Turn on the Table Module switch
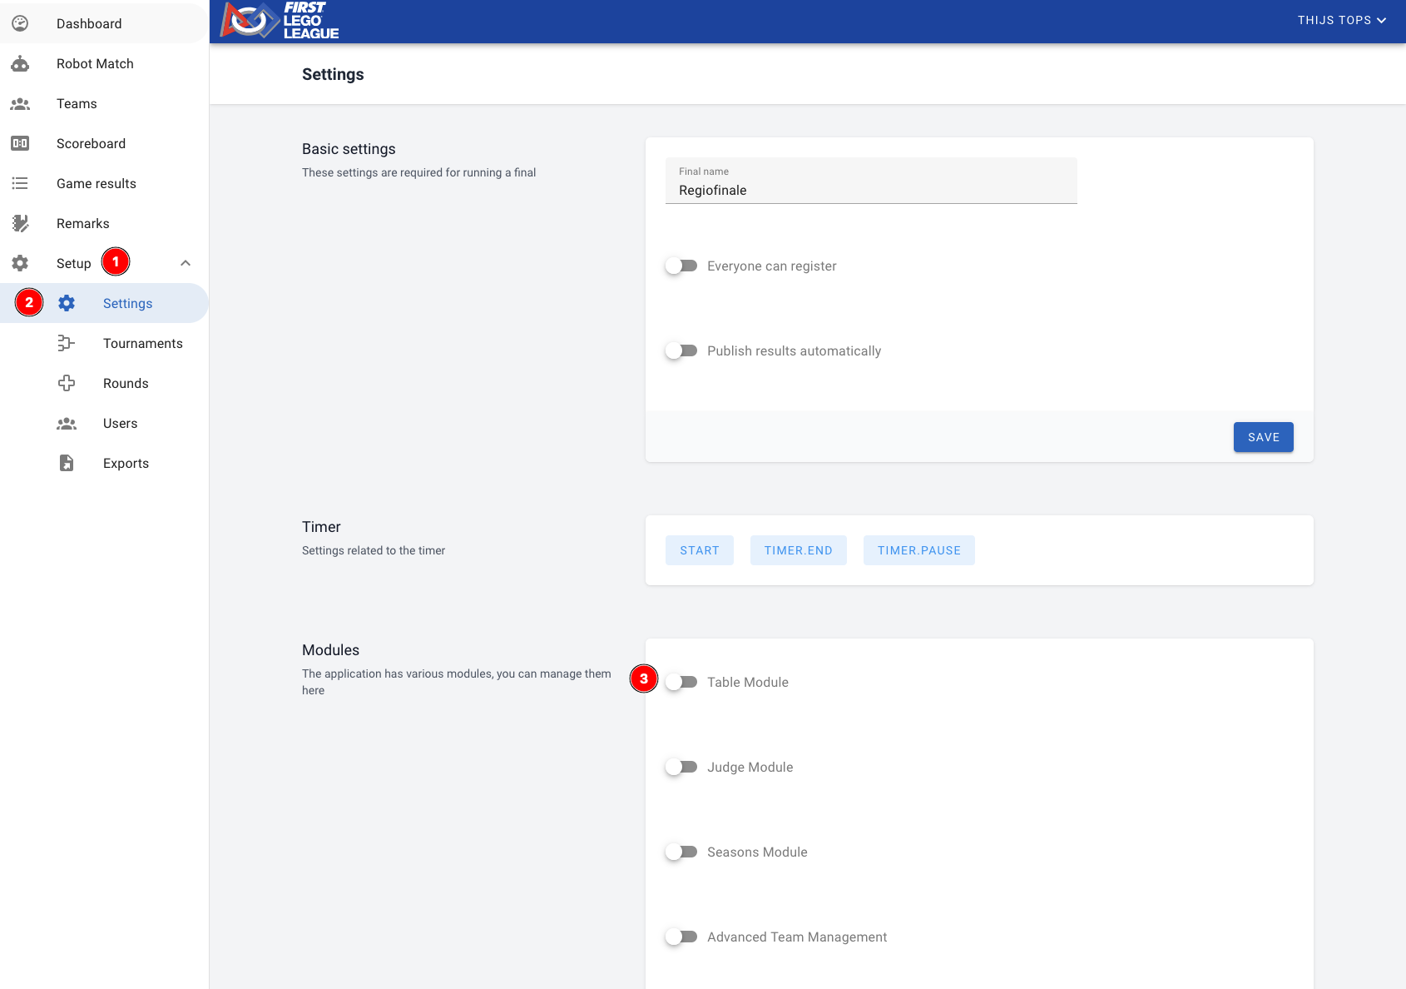 681,683
